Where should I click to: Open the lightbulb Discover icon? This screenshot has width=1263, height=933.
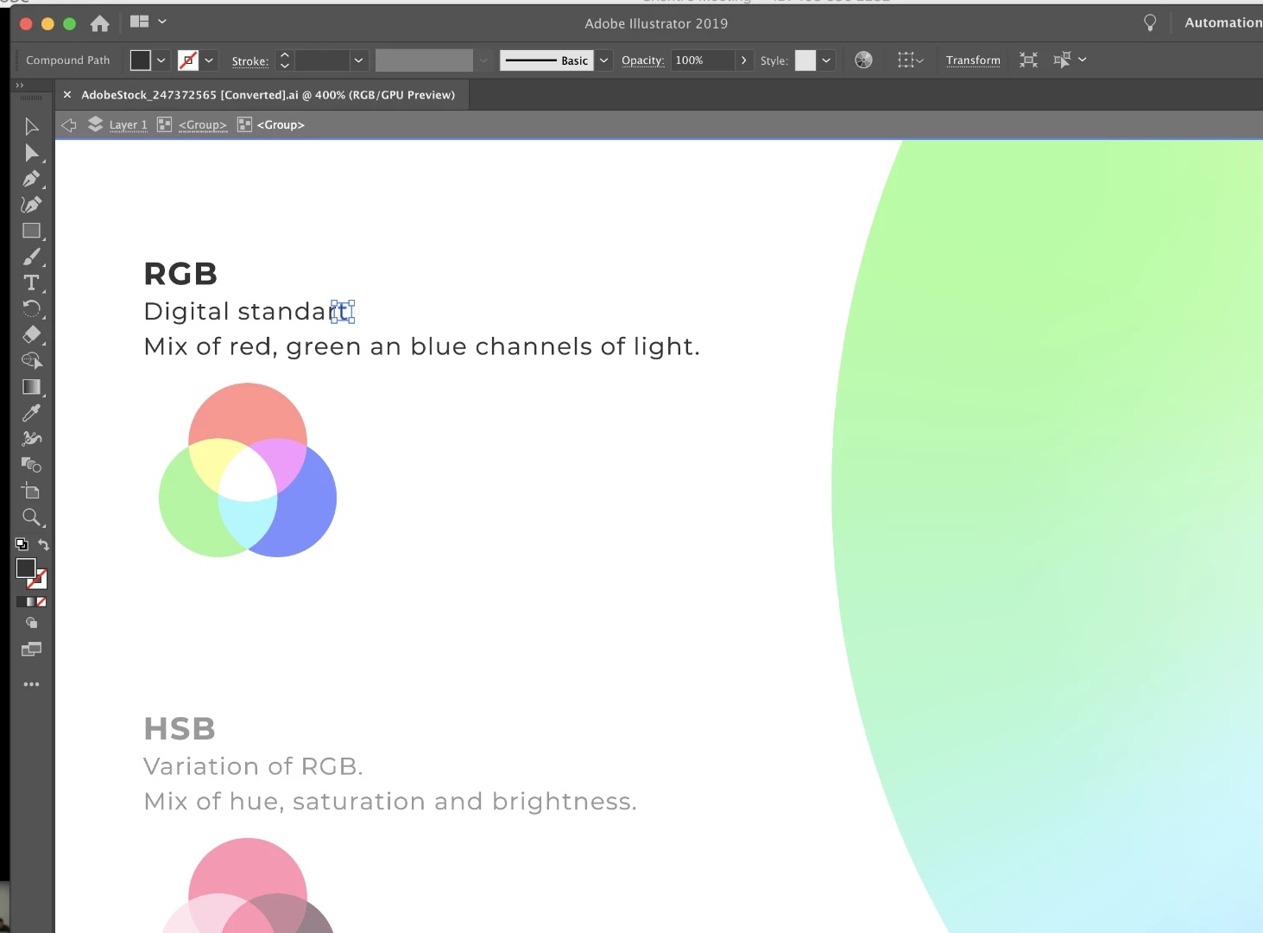(1149, 23)
